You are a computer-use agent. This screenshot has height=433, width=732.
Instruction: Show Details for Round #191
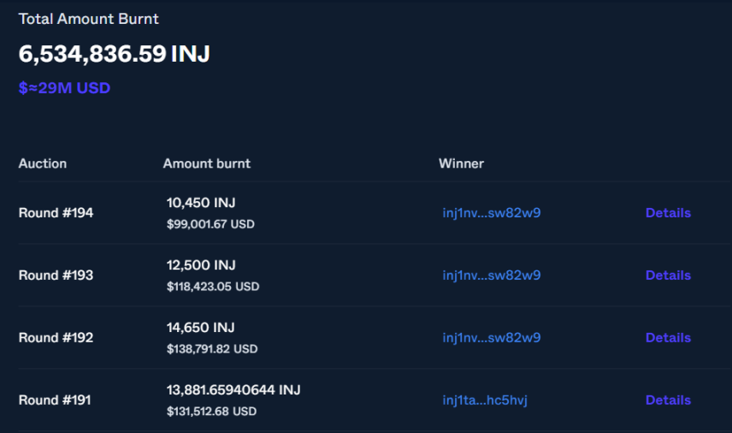pos(668,400)
